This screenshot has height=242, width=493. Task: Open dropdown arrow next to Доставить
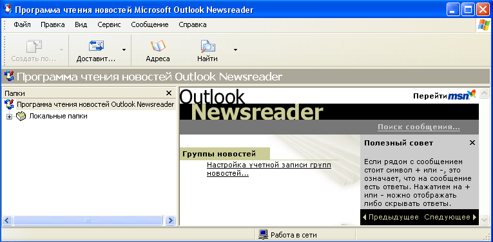click(124, 50)
